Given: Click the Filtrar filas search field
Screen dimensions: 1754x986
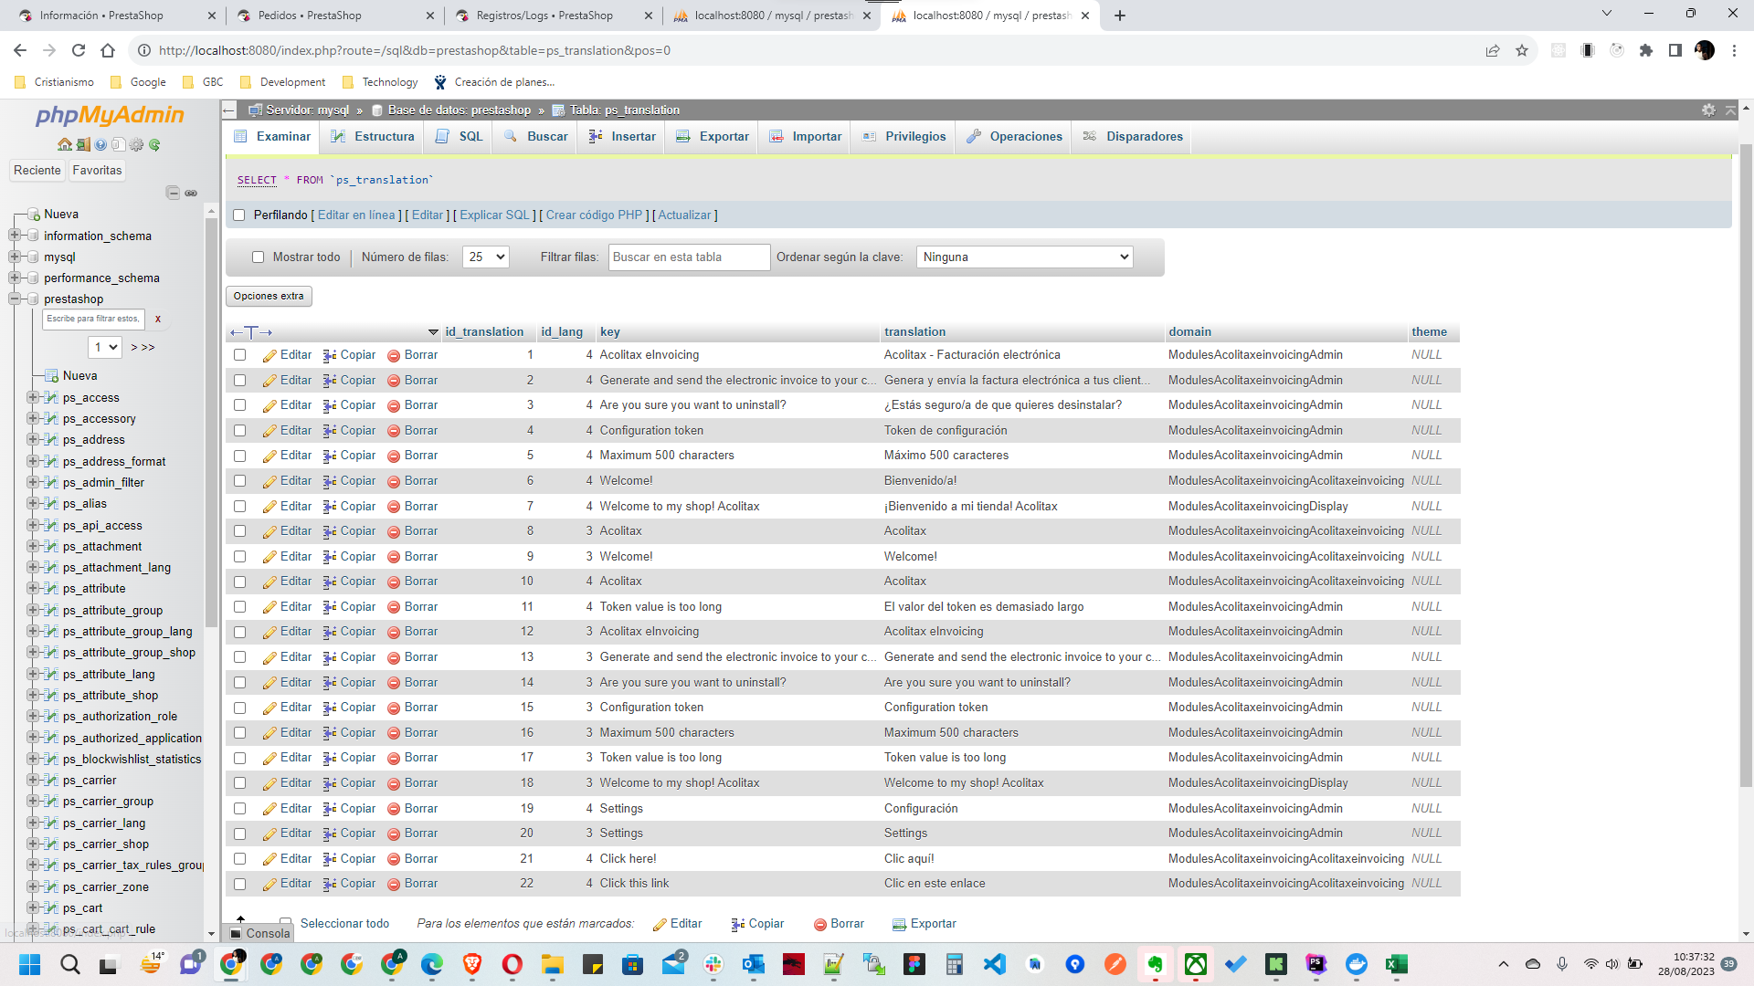Looking at the screenshot, I should point(689,257).
